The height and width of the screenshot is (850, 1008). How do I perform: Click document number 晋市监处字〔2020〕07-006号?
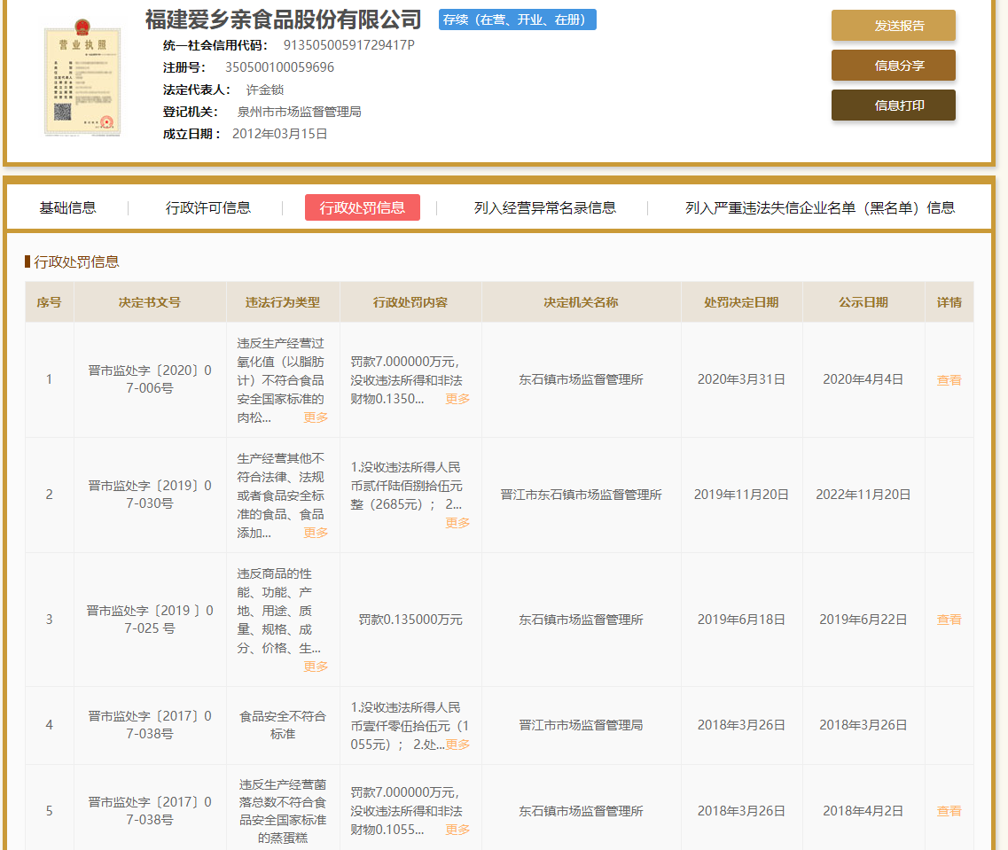(150, 379)
